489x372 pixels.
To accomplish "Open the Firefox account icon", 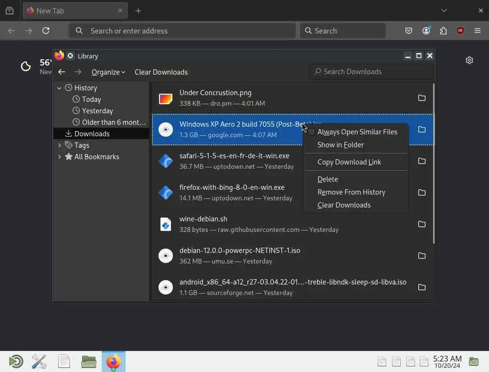I will coord(426,31).
